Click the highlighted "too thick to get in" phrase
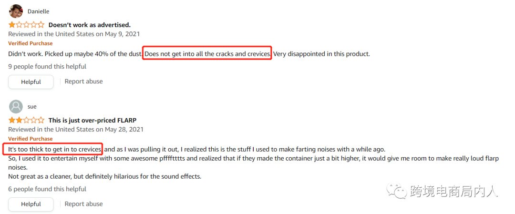The height and width of the screenshot is (214, 515). pos(55,149)
